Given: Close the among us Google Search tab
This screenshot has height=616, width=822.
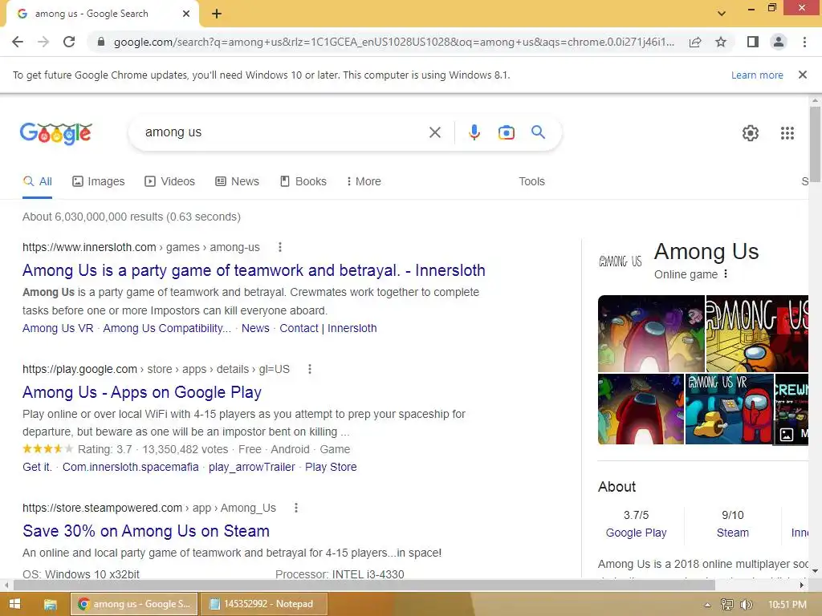Looking at the screenshot, I should 186,14.
